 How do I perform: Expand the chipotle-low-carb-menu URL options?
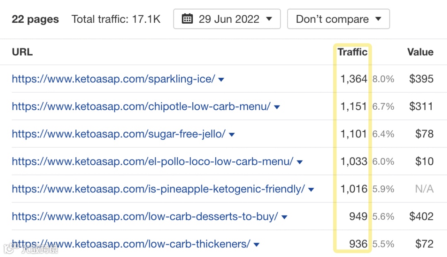point(276,106)
